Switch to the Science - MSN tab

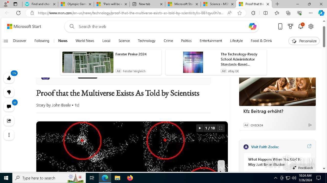coord(218,4)
